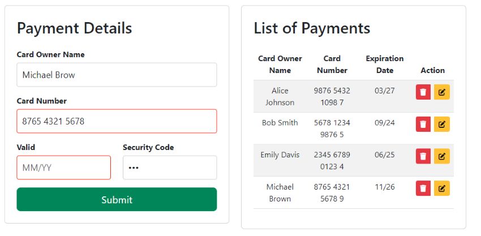This screenshot has width=481, height=236.
Task: Click the yellow edit icon for Michael Brown
Action: coord(442,188)
